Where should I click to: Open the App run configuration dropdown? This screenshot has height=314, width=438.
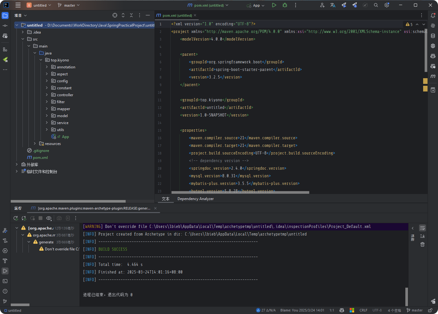point(256,5)
